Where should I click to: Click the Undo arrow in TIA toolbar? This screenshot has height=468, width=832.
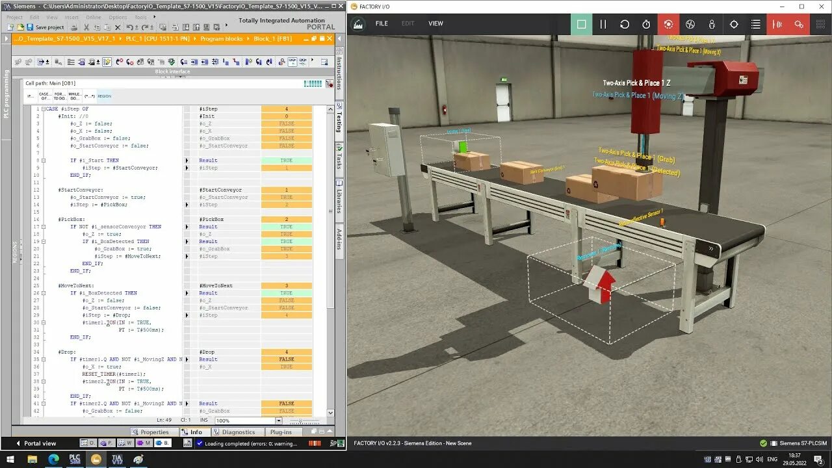pyautogui.click(x=129, y=27)
